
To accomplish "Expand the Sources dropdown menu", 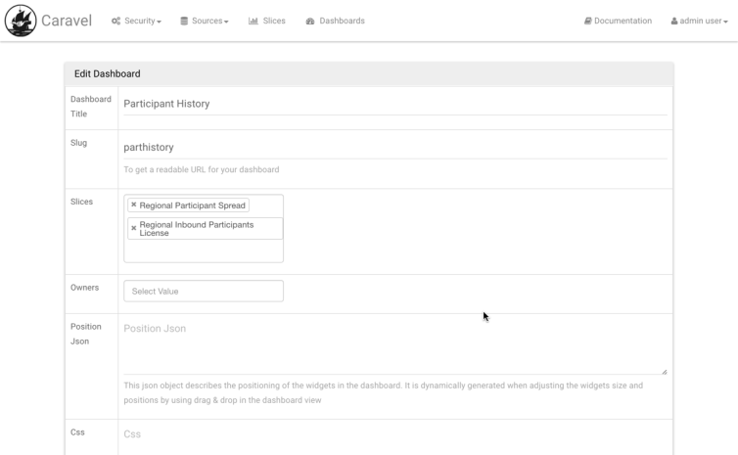I will click(209, 22).
